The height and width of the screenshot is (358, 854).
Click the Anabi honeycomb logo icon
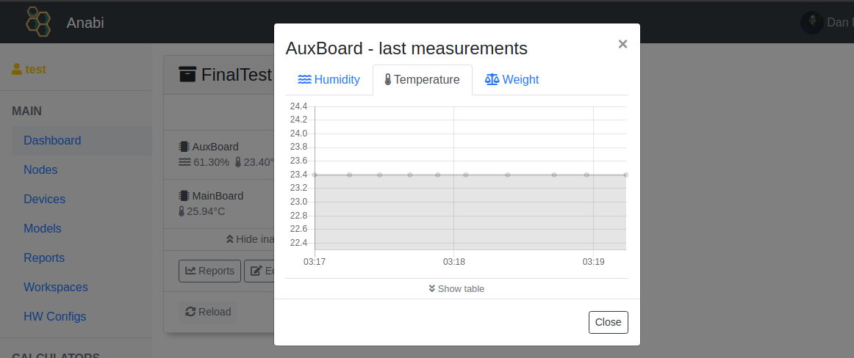(x=38, y=22)
